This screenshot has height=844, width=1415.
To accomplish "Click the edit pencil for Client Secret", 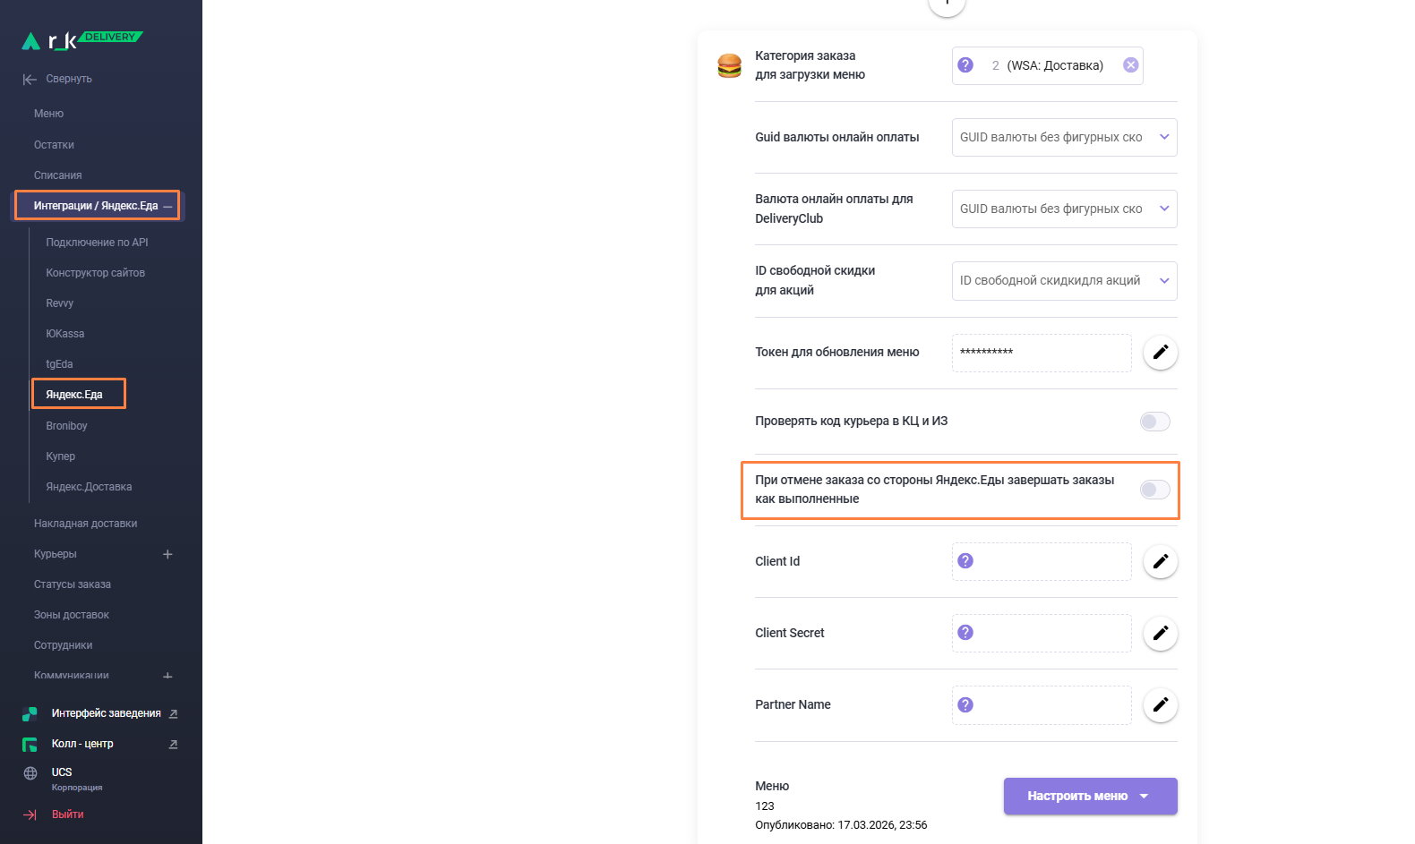I will click(x=1160, y=633).
